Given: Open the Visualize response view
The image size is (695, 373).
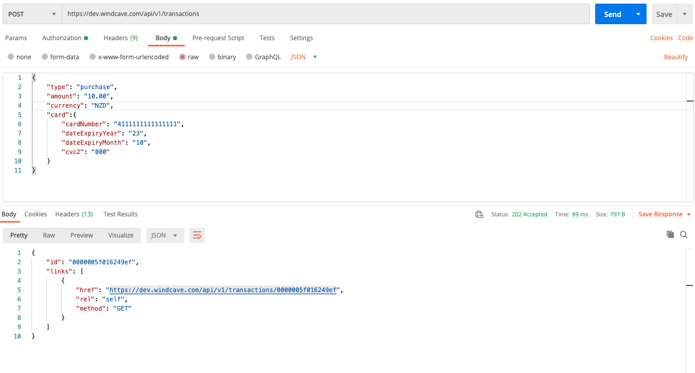Looking at the screenshot, I should click(x=121, y=235).
